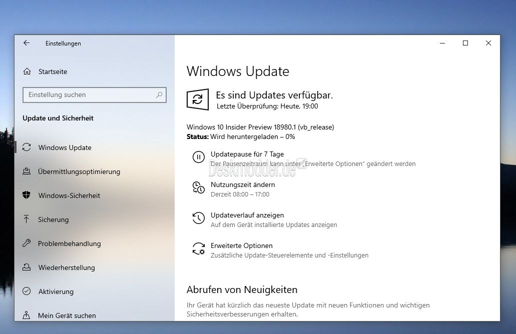Click 'Update und Sicherheit' section header
The image size is (516, 334).
click(x=58, y=118)
